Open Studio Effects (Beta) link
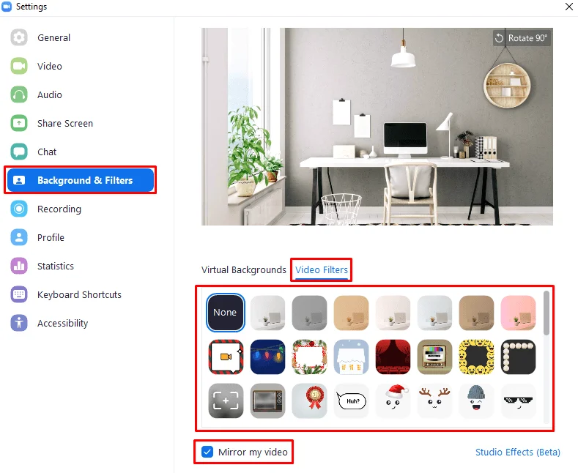 517,452
